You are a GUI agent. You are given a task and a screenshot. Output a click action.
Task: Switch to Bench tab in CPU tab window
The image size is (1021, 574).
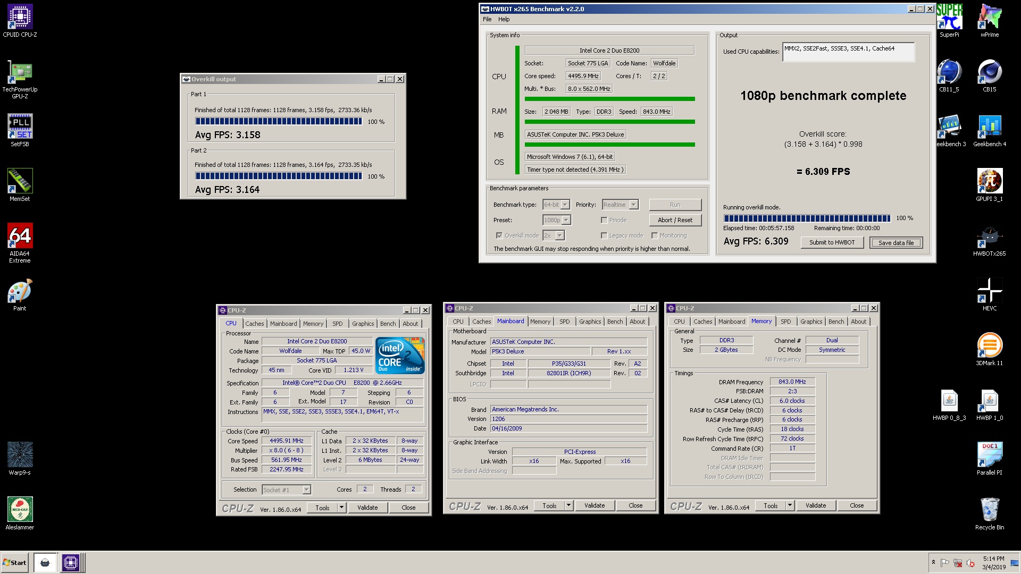point(388,324)
